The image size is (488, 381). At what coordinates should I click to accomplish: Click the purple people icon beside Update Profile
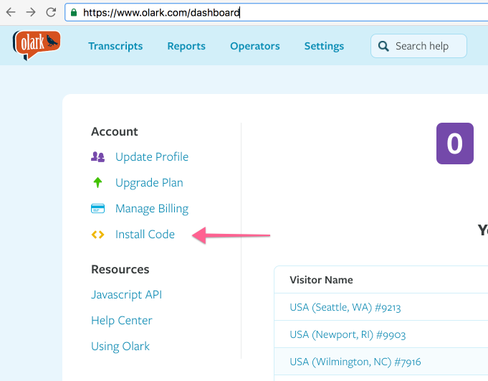point(97,156)
